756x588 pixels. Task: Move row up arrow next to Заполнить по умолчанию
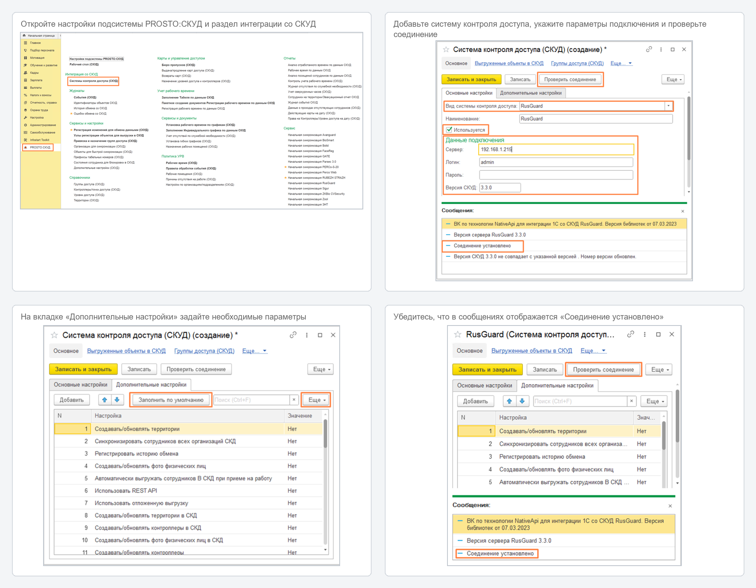(105, 400)
